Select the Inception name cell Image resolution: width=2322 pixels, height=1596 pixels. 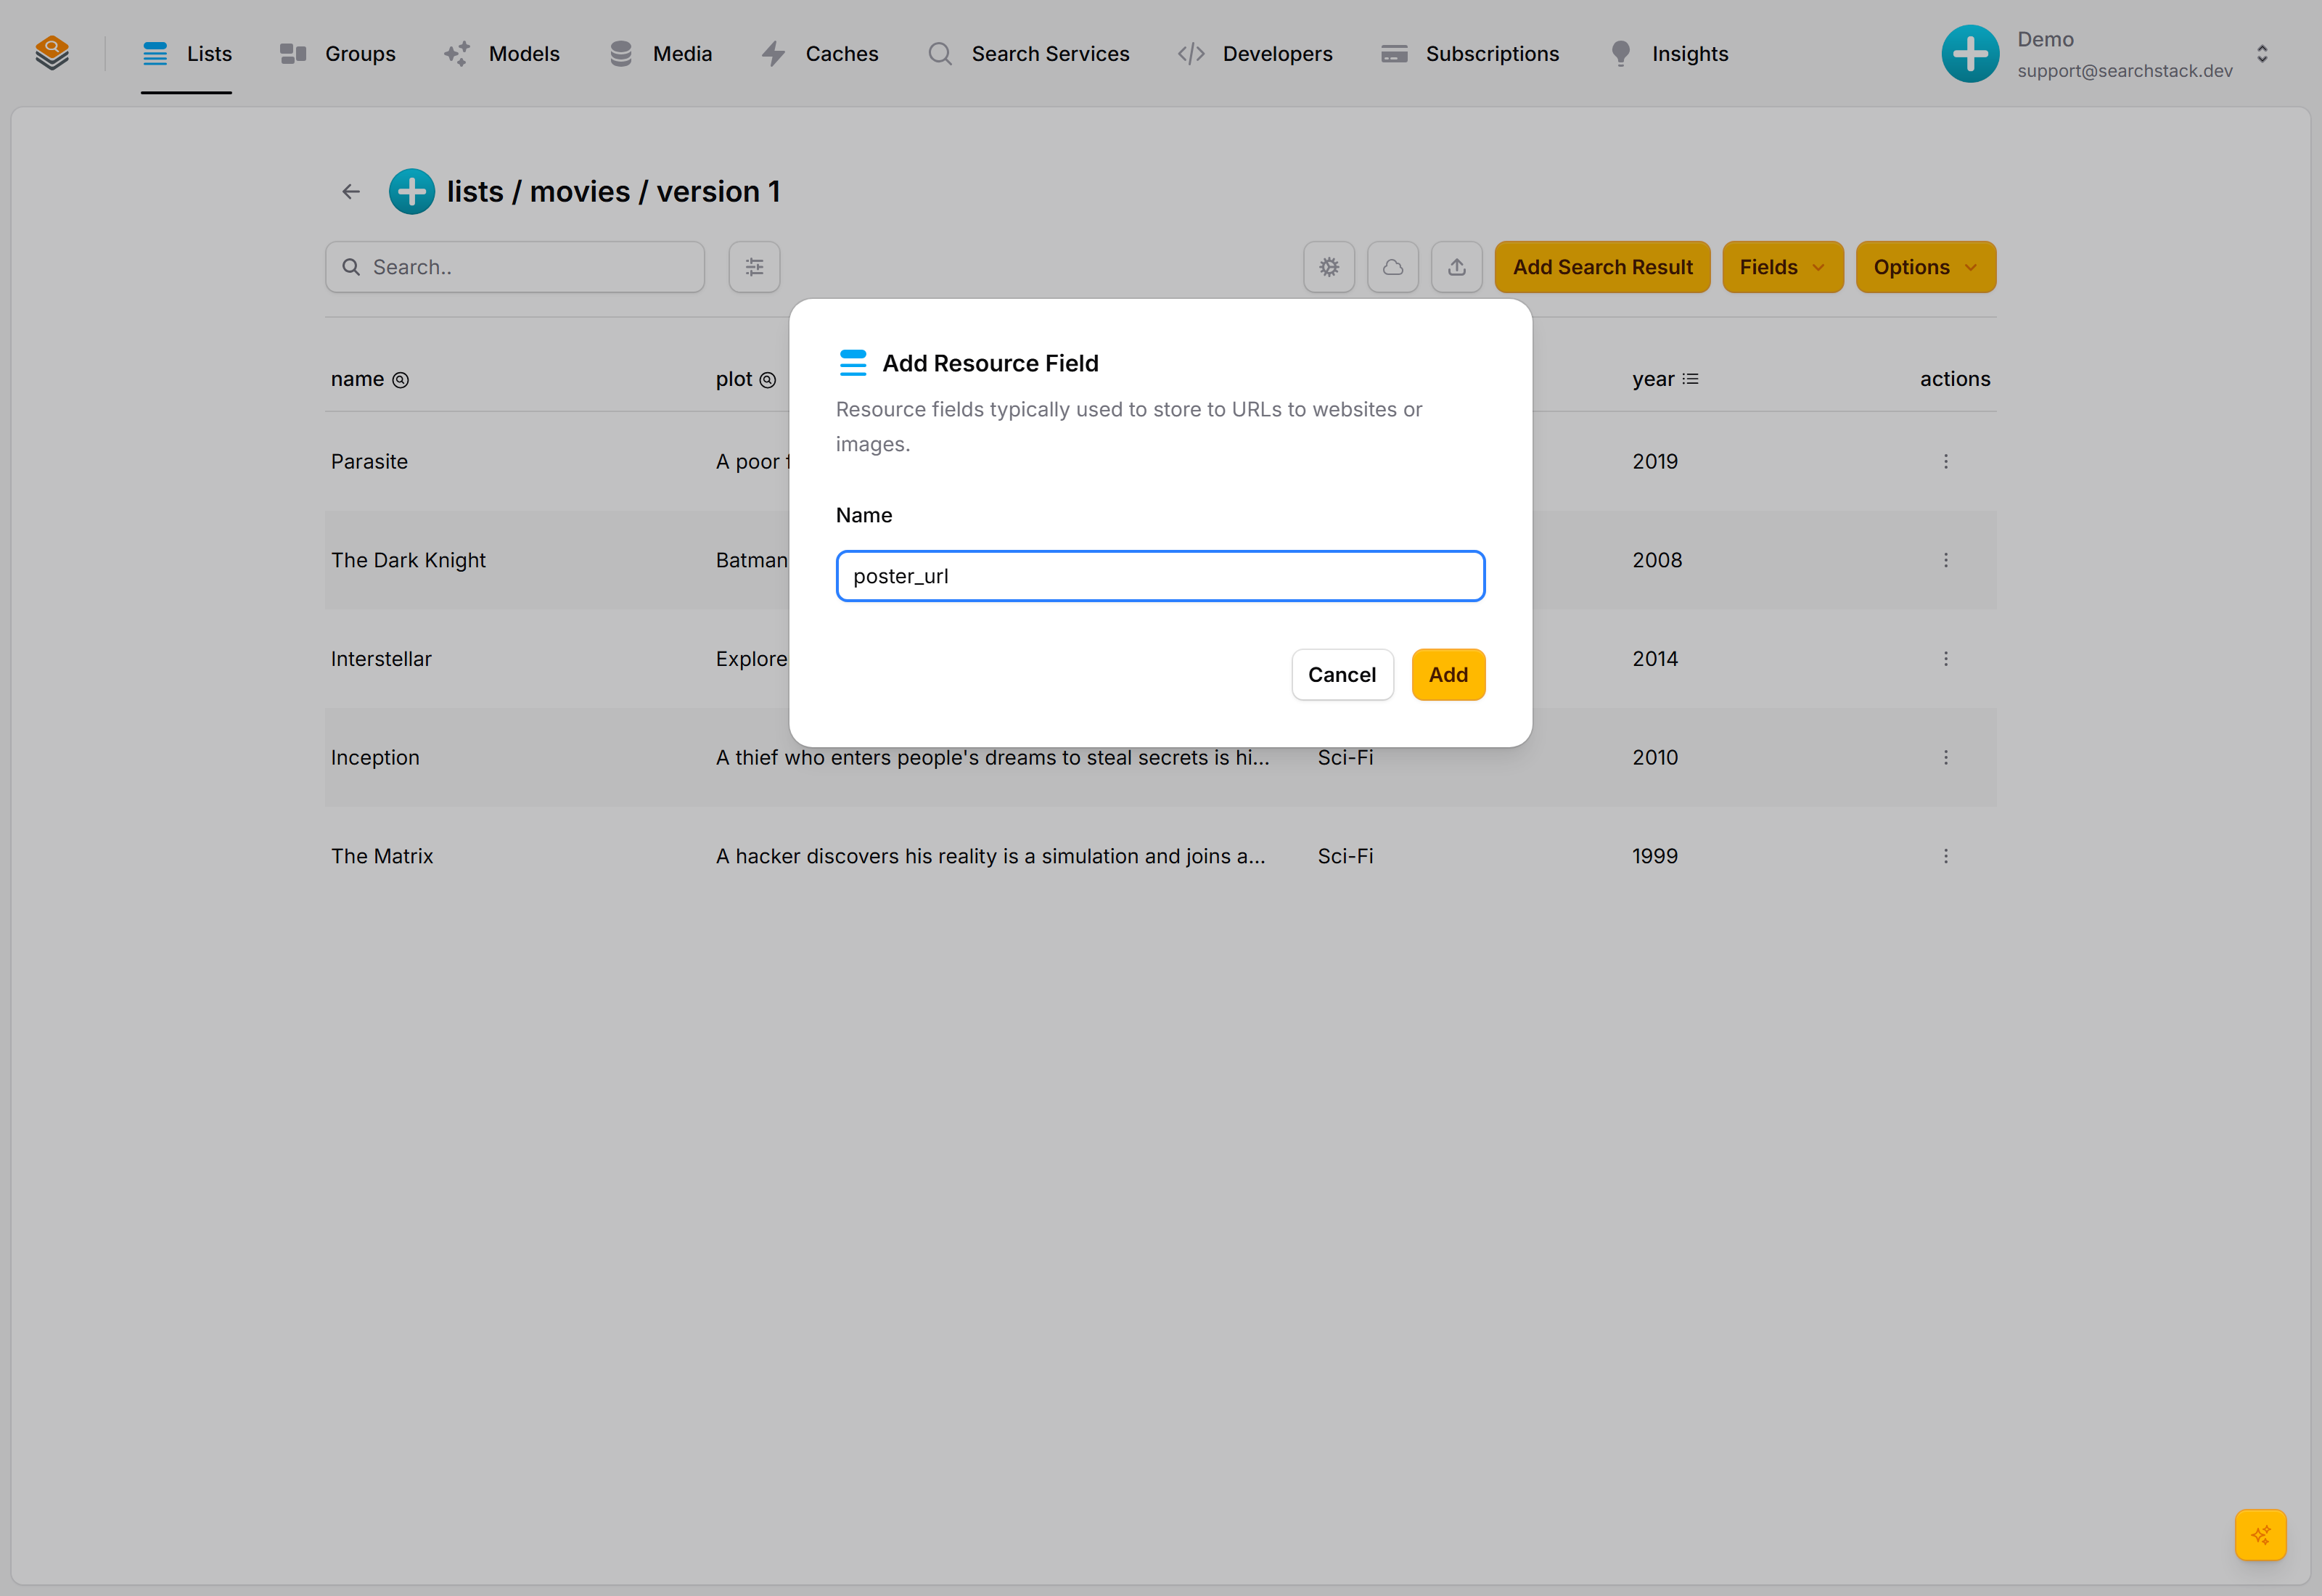[x=375, y=757]
